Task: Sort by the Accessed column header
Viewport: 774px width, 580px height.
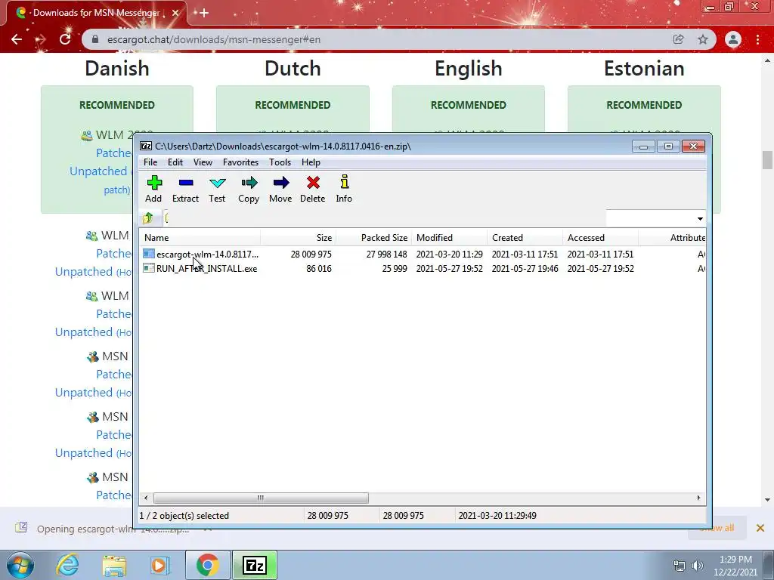Action: [600, 238]
